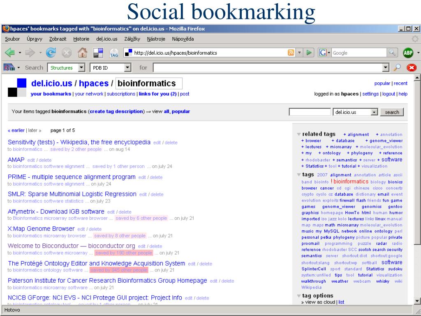The image size is (421, 316).
Task: Click the '« earlier' pagination link
Action: click(x=16, y=130)
